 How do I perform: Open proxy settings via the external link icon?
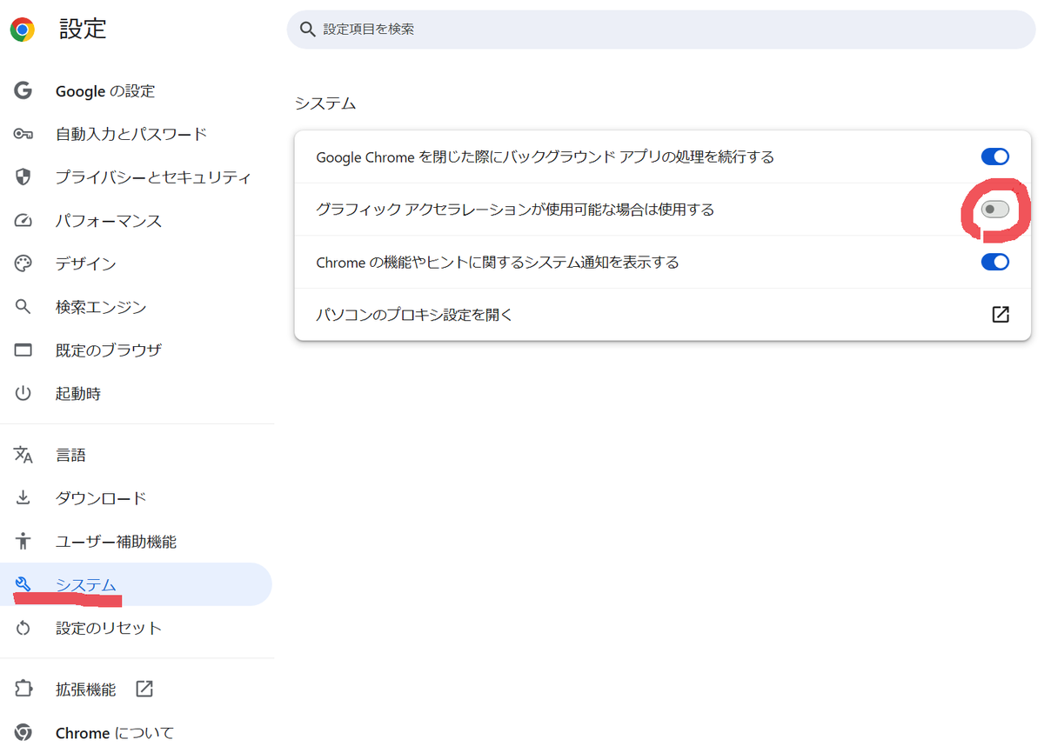(x=1000, y=314)
